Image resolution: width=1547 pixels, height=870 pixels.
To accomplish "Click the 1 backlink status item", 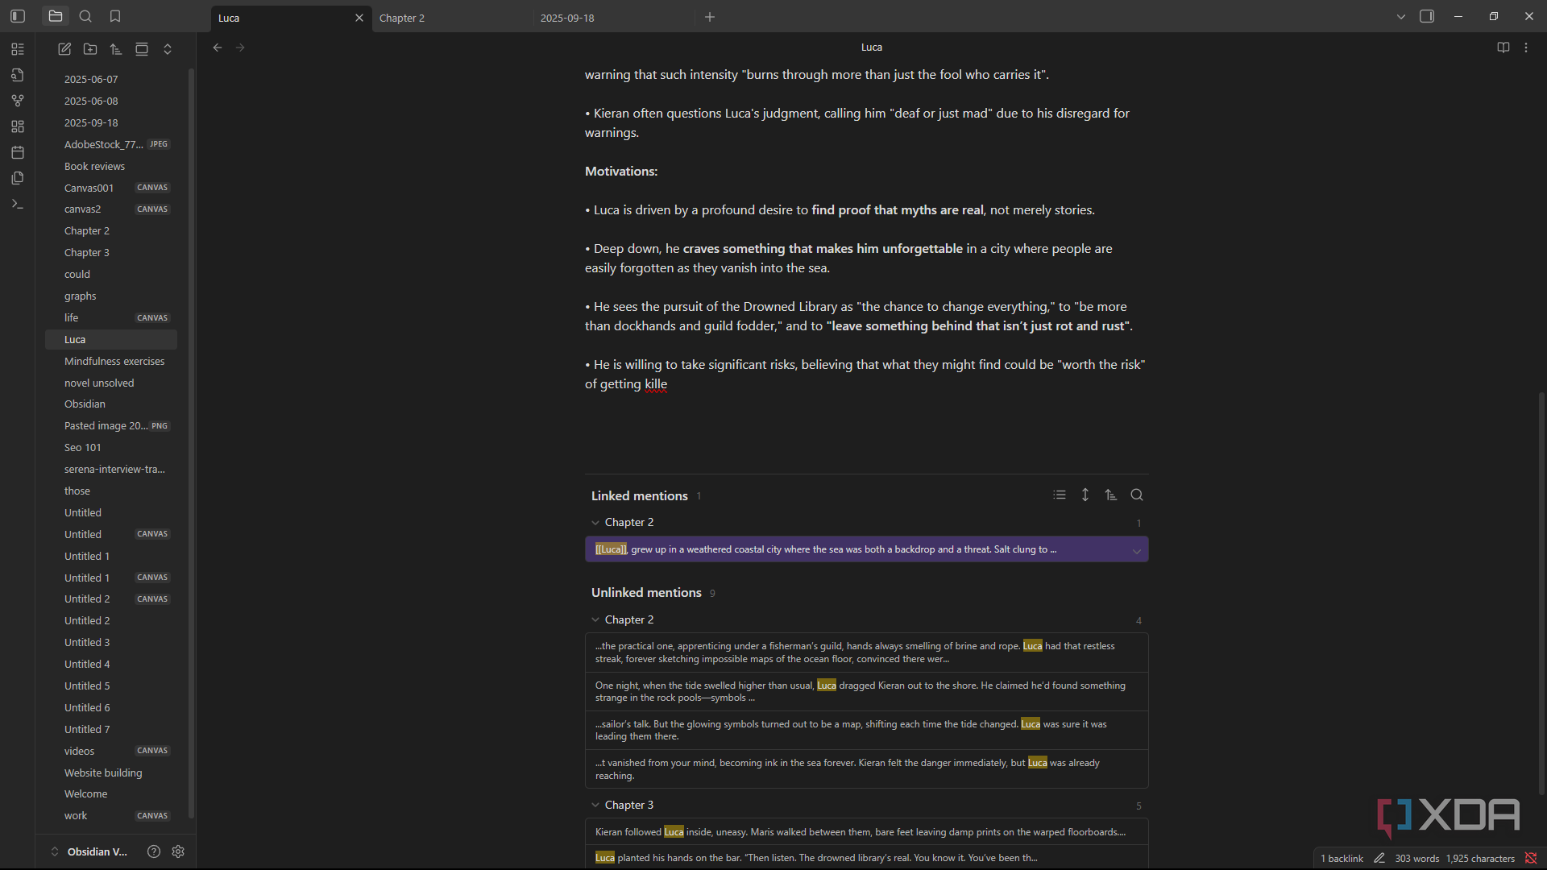I will click(1342, 859).
